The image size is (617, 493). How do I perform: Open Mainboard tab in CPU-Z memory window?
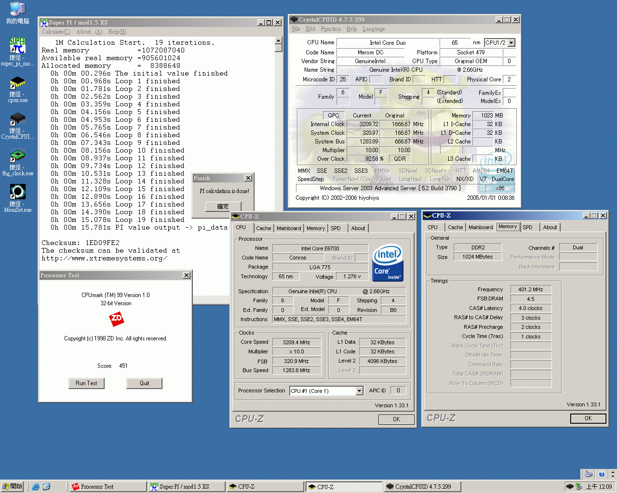click(x=481, y=227)
